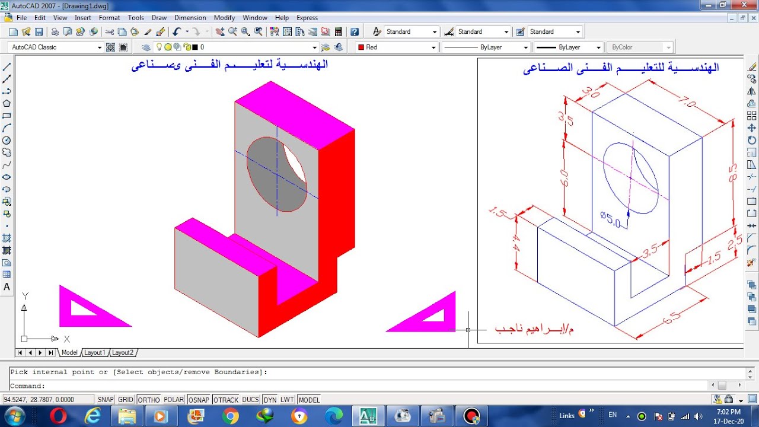Image resolution: width=759 pixels, height=427 pixels.
Task: Activate the Zoom Realtime icon
Action: [232, 31]
